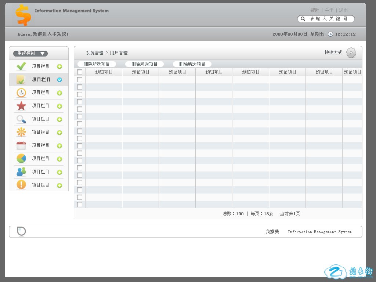
Task: Open the orange clock sidebar item
Action: pos(21,93)
